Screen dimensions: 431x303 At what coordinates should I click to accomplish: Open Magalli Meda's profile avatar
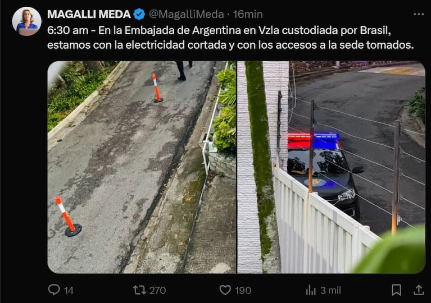point(26,21)
